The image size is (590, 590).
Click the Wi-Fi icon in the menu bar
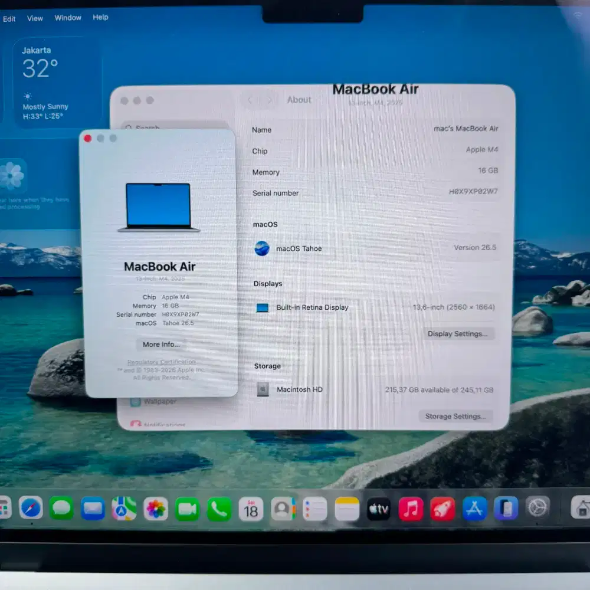[577, 15]
